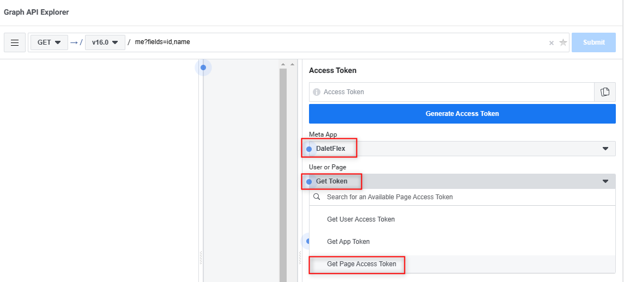This screenshot has width=624, height=282.
Task: Open the GET method dropdown
Action: pos(50,42)
